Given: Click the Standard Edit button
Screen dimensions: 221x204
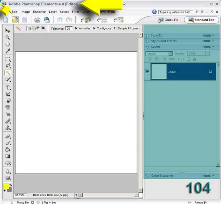Looking at the screenshot, I should click(x=202, y=20).
